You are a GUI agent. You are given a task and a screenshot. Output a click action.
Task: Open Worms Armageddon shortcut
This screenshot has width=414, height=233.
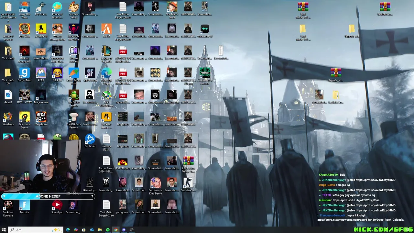pos(57,32)
